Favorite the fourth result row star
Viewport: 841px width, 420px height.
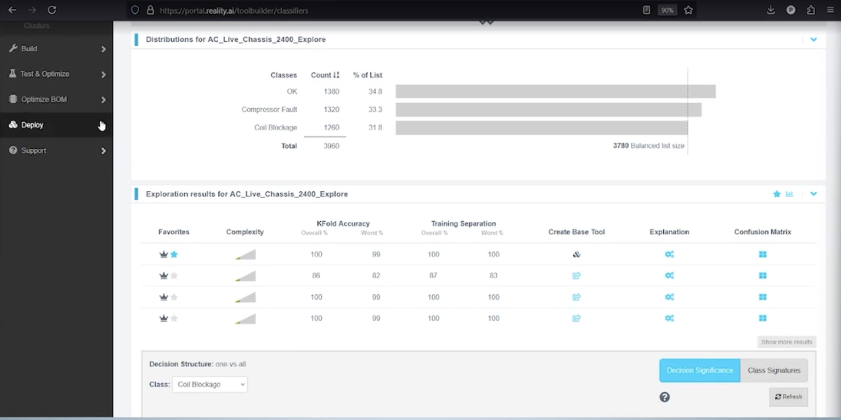coord(175,318)
